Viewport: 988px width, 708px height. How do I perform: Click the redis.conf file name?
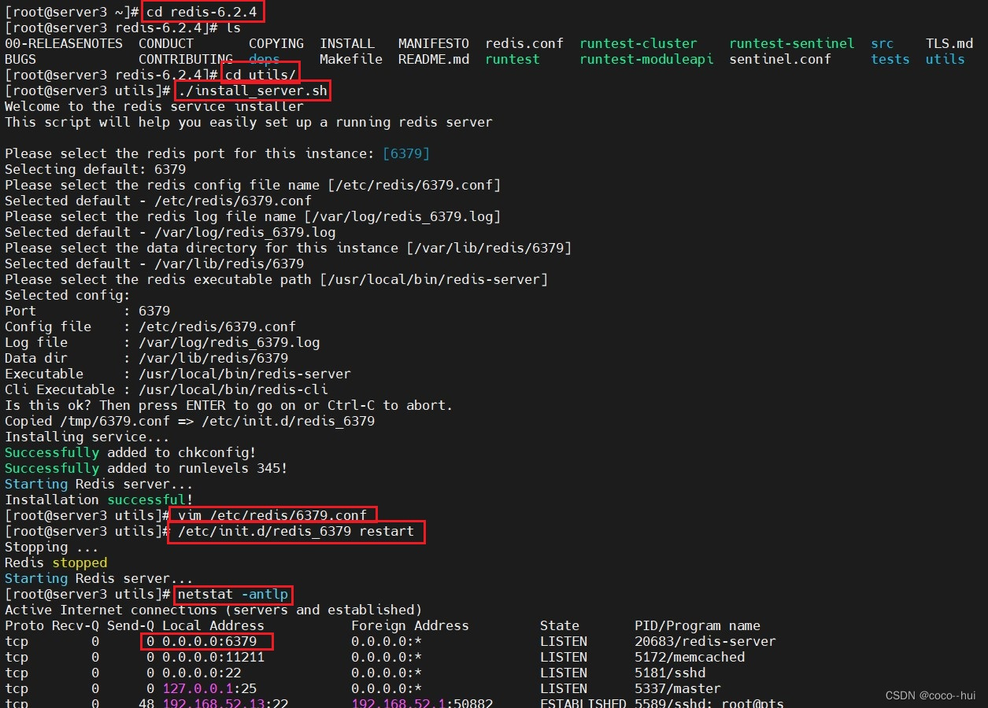click(524, 43)
